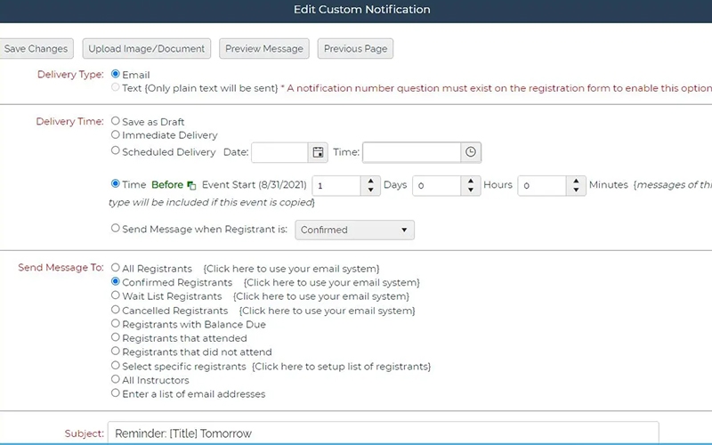Click the setup list of registrants link
Viewport: 712px width, 445px height.
pos(342,366)
